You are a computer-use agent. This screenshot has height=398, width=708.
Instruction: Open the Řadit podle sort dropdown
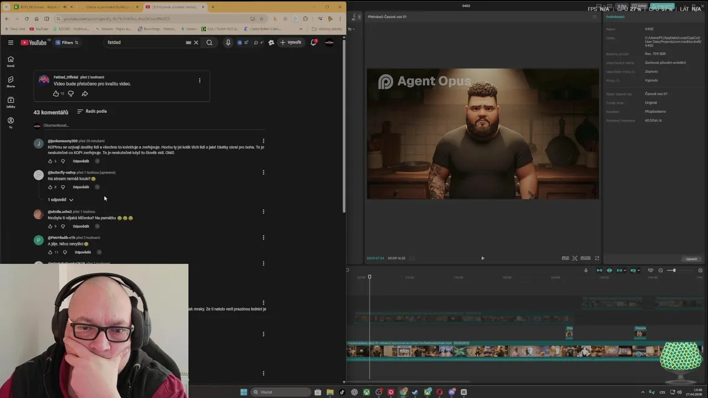[92, 111]
